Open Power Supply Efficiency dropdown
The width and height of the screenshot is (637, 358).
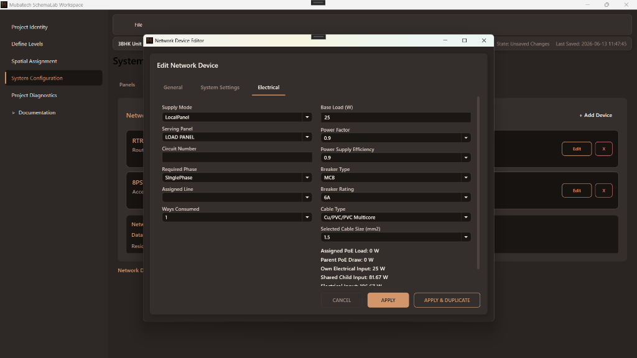[396, 157]
